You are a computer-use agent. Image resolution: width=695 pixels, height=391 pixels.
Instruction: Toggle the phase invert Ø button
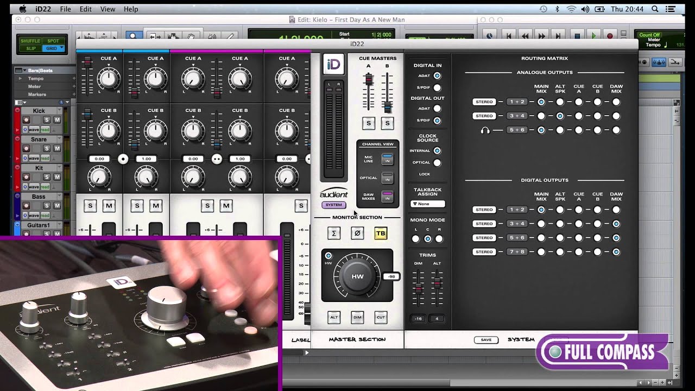click(x=357, y=233)
